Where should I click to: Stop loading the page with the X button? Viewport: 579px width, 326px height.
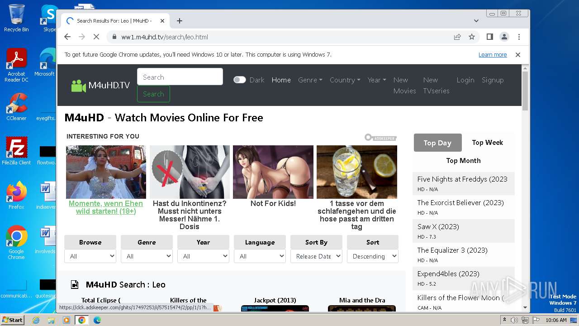96,37
